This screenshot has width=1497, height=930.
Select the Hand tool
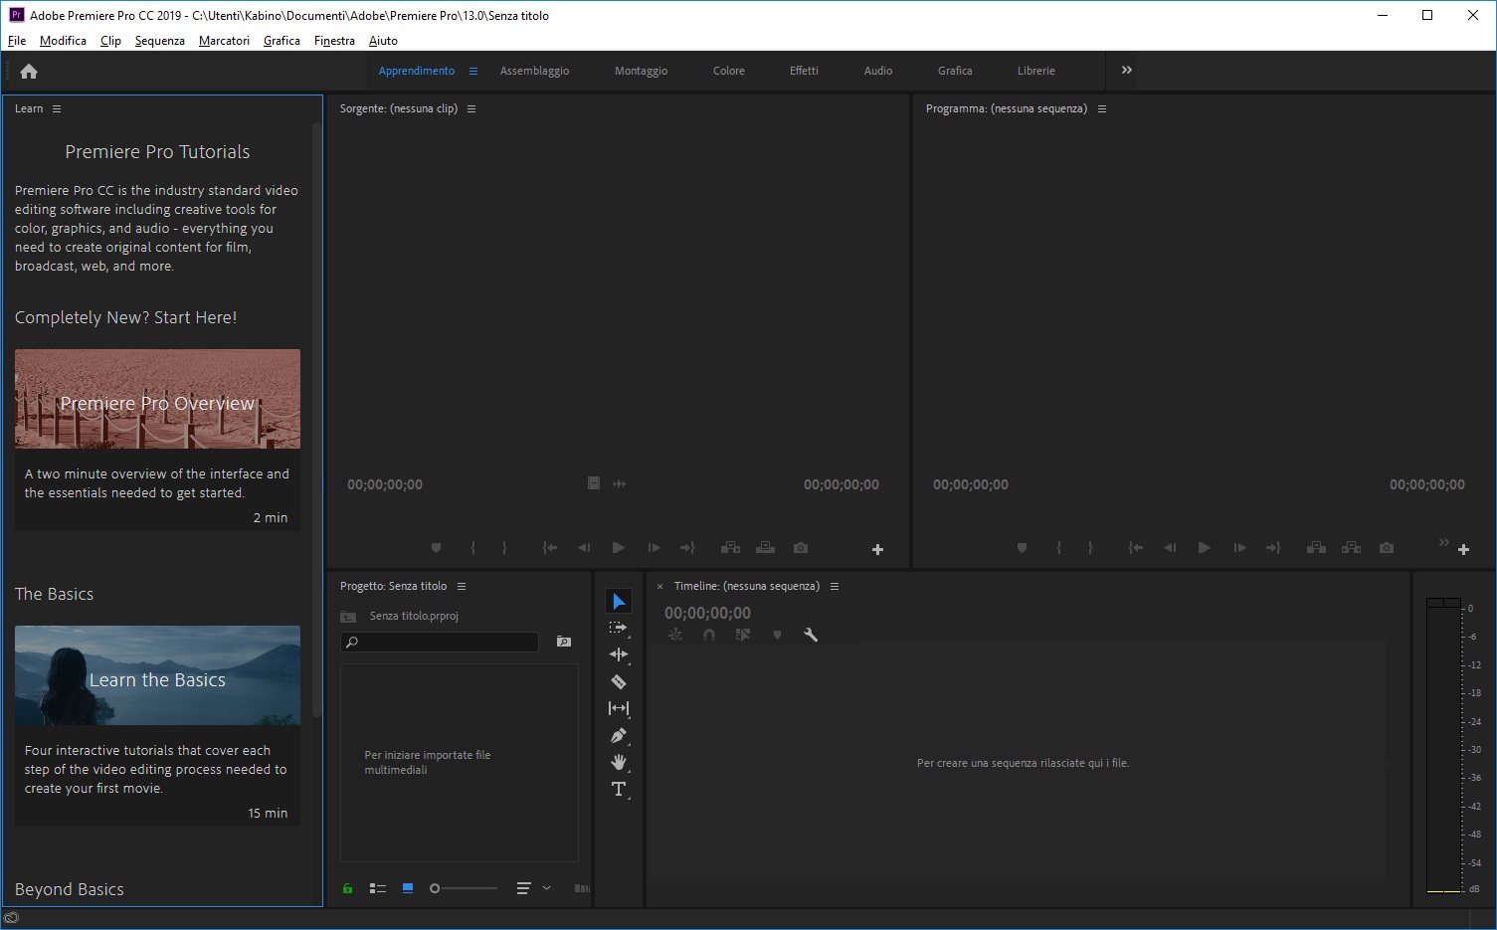[x=618, y=763]
